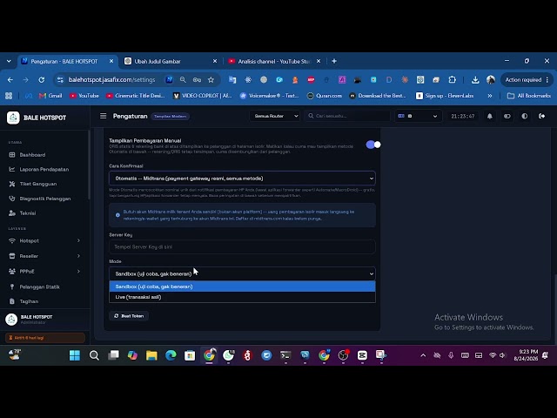Open the notifications bell
Image resolution: width=557 pixels, height=418 pixels.
[x=489, y=116]
